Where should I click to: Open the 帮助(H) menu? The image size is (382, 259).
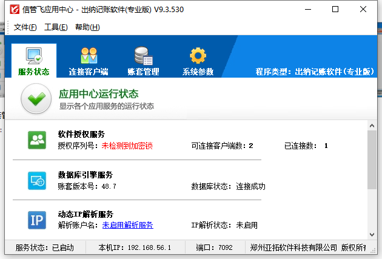tap(87, 27)
